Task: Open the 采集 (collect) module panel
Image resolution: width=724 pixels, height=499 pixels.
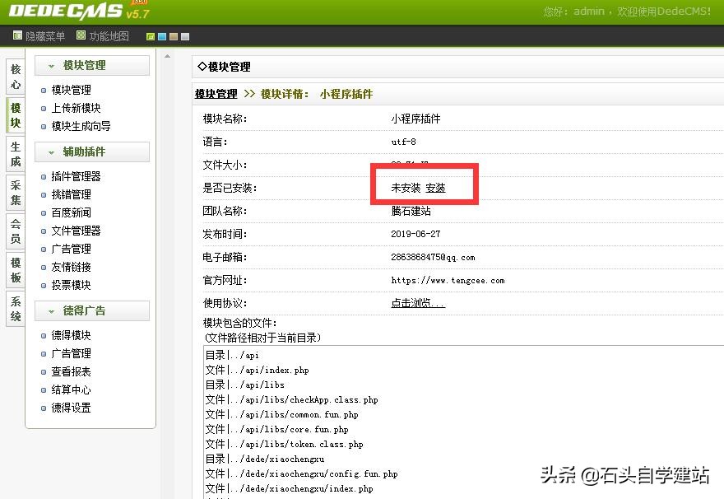Action: [x=15, y=183]
